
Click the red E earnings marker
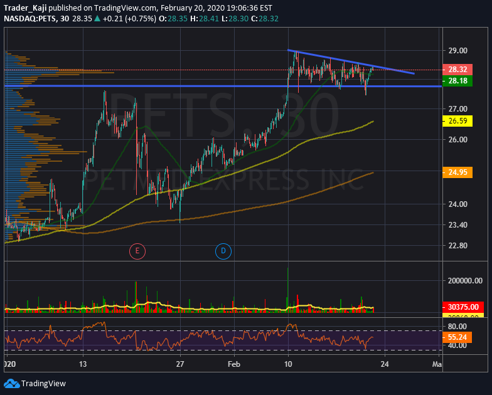coord(137,251)
